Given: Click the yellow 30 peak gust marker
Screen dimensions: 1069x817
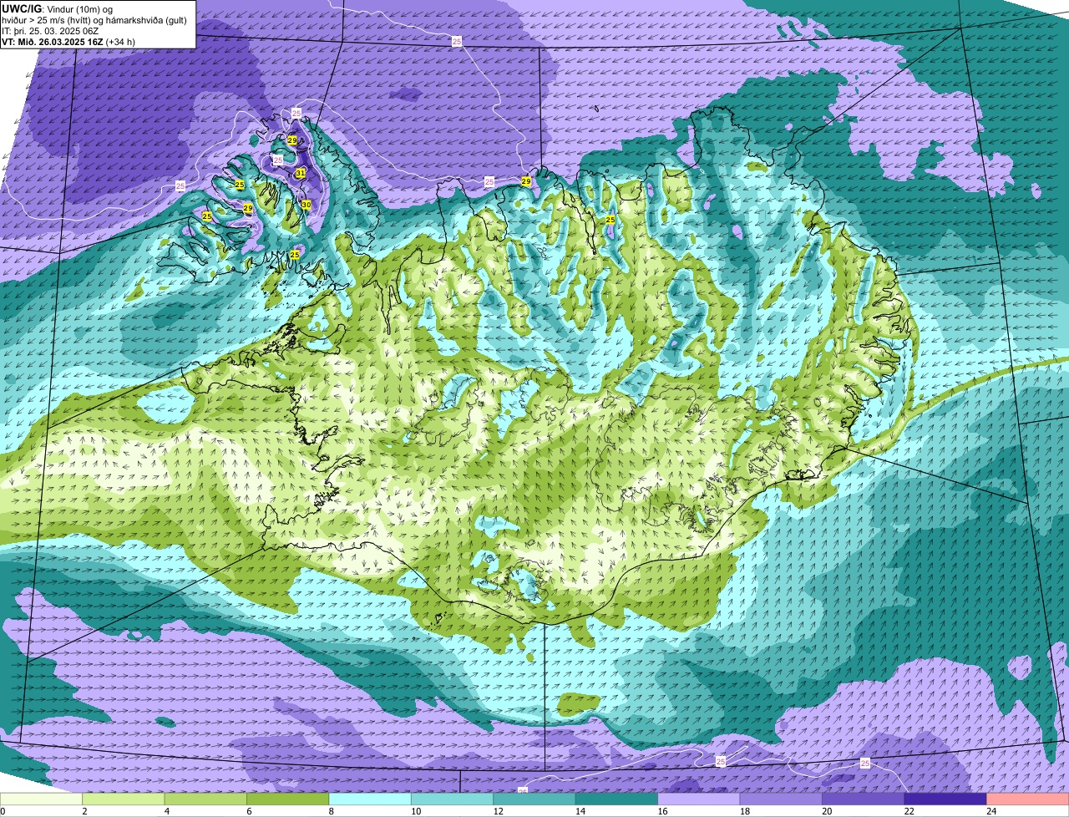Looking at the screenshot, I should point(307,205).
